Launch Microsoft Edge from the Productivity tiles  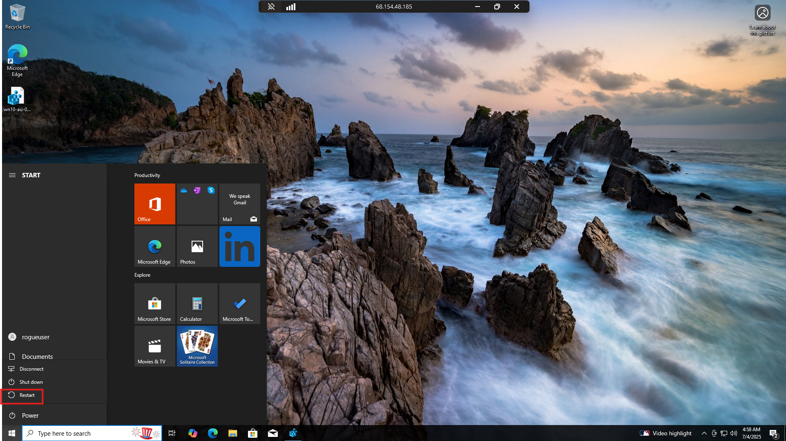(x=154, y=246)
